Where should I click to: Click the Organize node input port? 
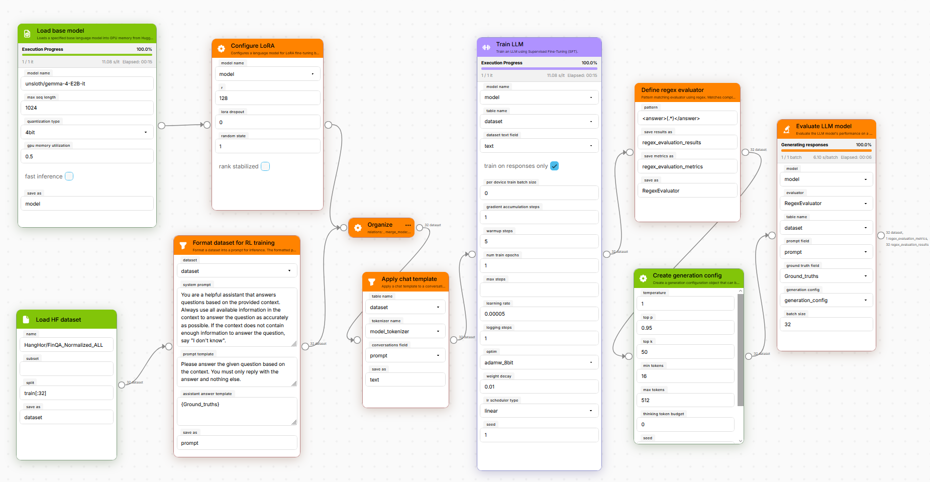coord(344,228)
